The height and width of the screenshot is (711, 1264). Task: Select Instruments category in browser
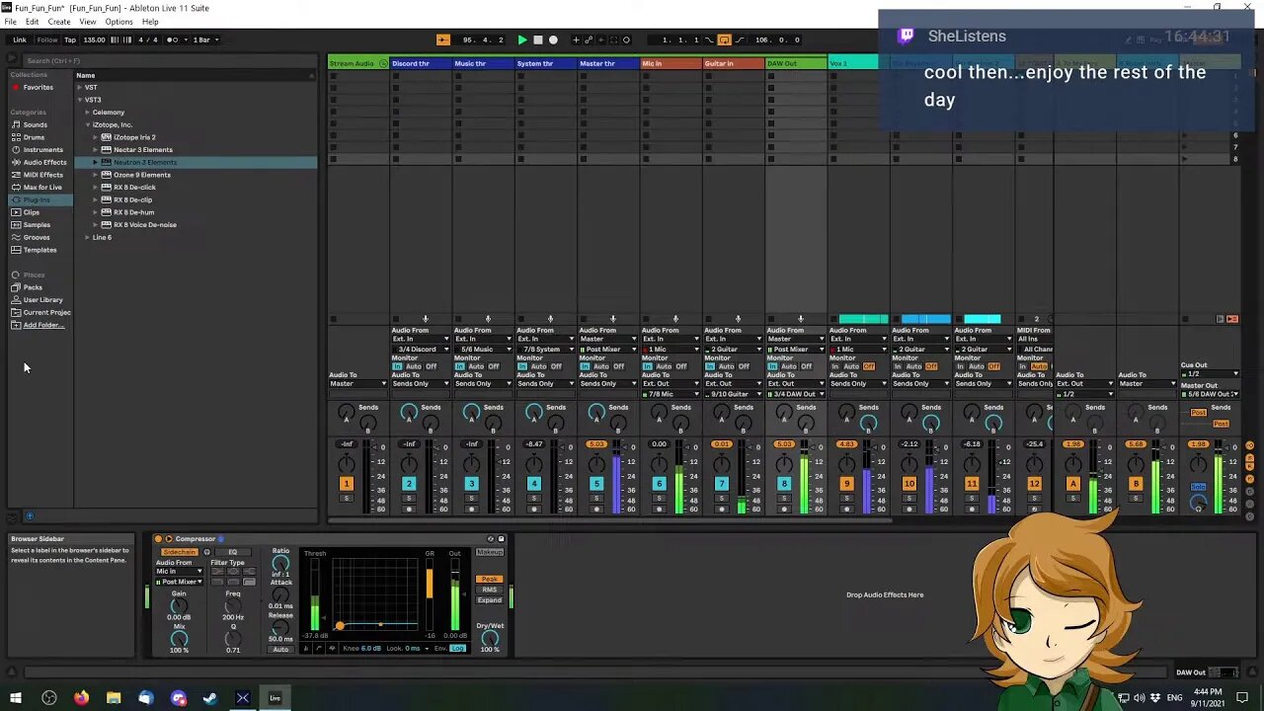pyautogui.click(x=42, y=150)
